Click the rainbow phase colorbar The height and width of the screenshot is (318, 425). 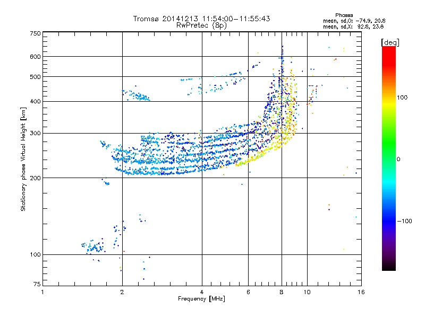pyautogui.click(x=389, y=158)
